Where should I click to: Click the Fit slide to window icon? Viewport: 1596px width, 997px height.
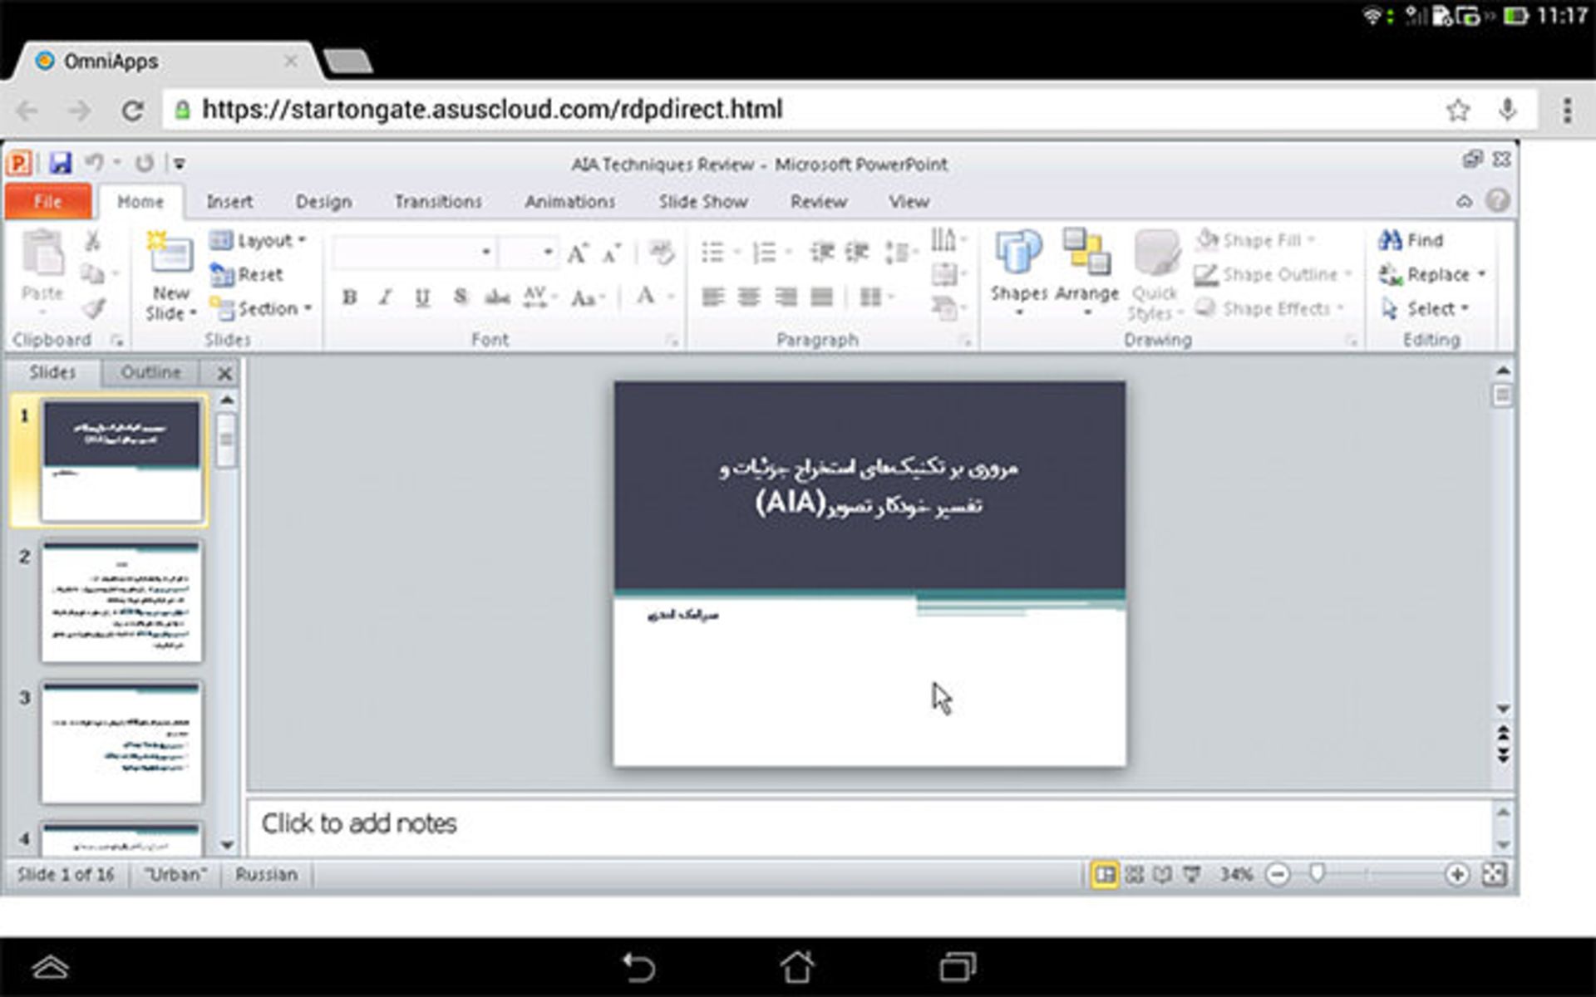point(1494,874)
